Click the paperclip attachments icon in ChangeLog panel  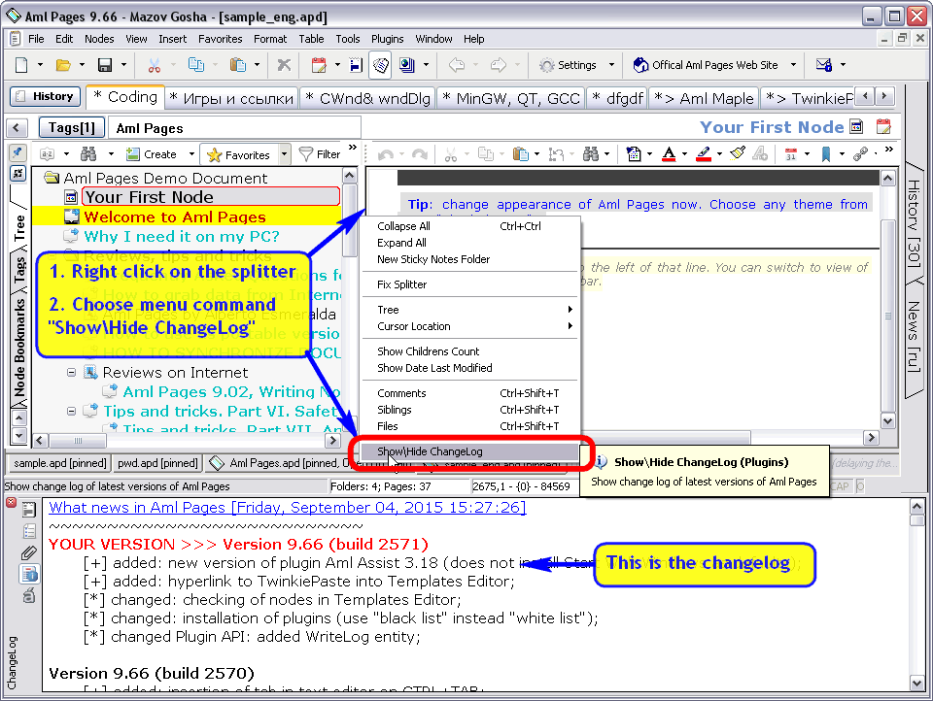[28, 553]
